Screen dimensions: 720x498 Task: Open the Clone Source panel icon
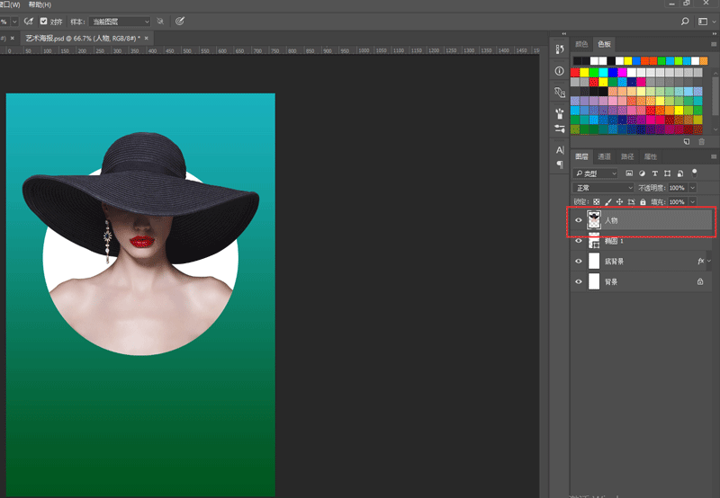[x=559, y=93]
